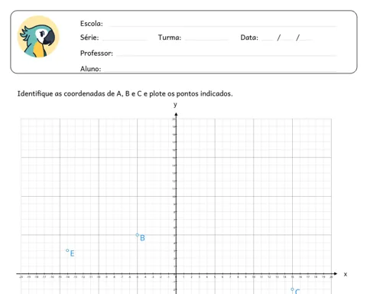This screenshot has width=367, height=294.
Task: Select the point E marker circle
Action: [x=67, y=250]
